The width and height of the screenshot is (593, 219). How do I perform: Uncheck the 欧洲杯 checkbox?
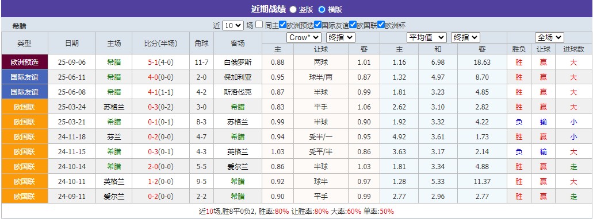click(x=381, y=25)
